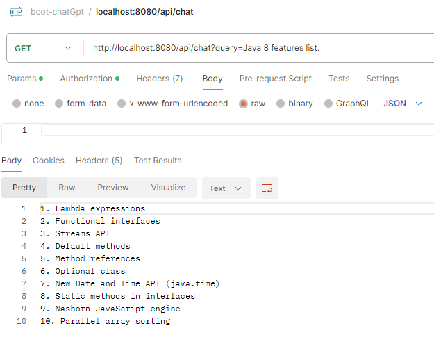This screenshot has width=434, height=337.
Task: Open the boot-chatGpt collection breadcrumb
Action: tap(57, 12)
